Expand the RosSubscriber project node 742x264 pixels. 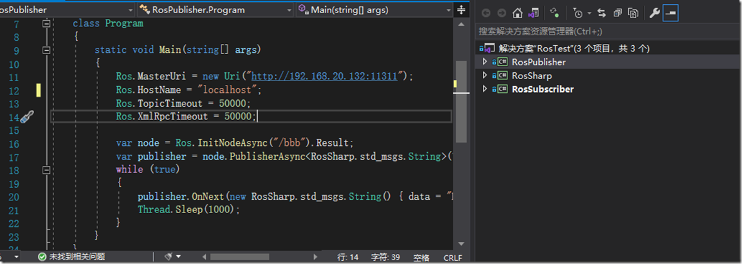pos(484,89)
